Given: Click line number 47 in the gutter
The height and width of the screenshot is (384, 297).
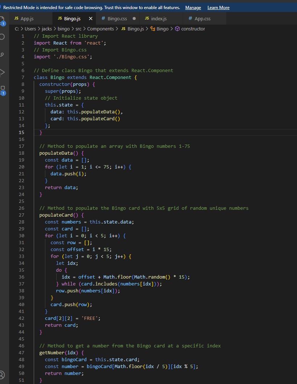Looking at the screenshot, I should tap(21, 352).
